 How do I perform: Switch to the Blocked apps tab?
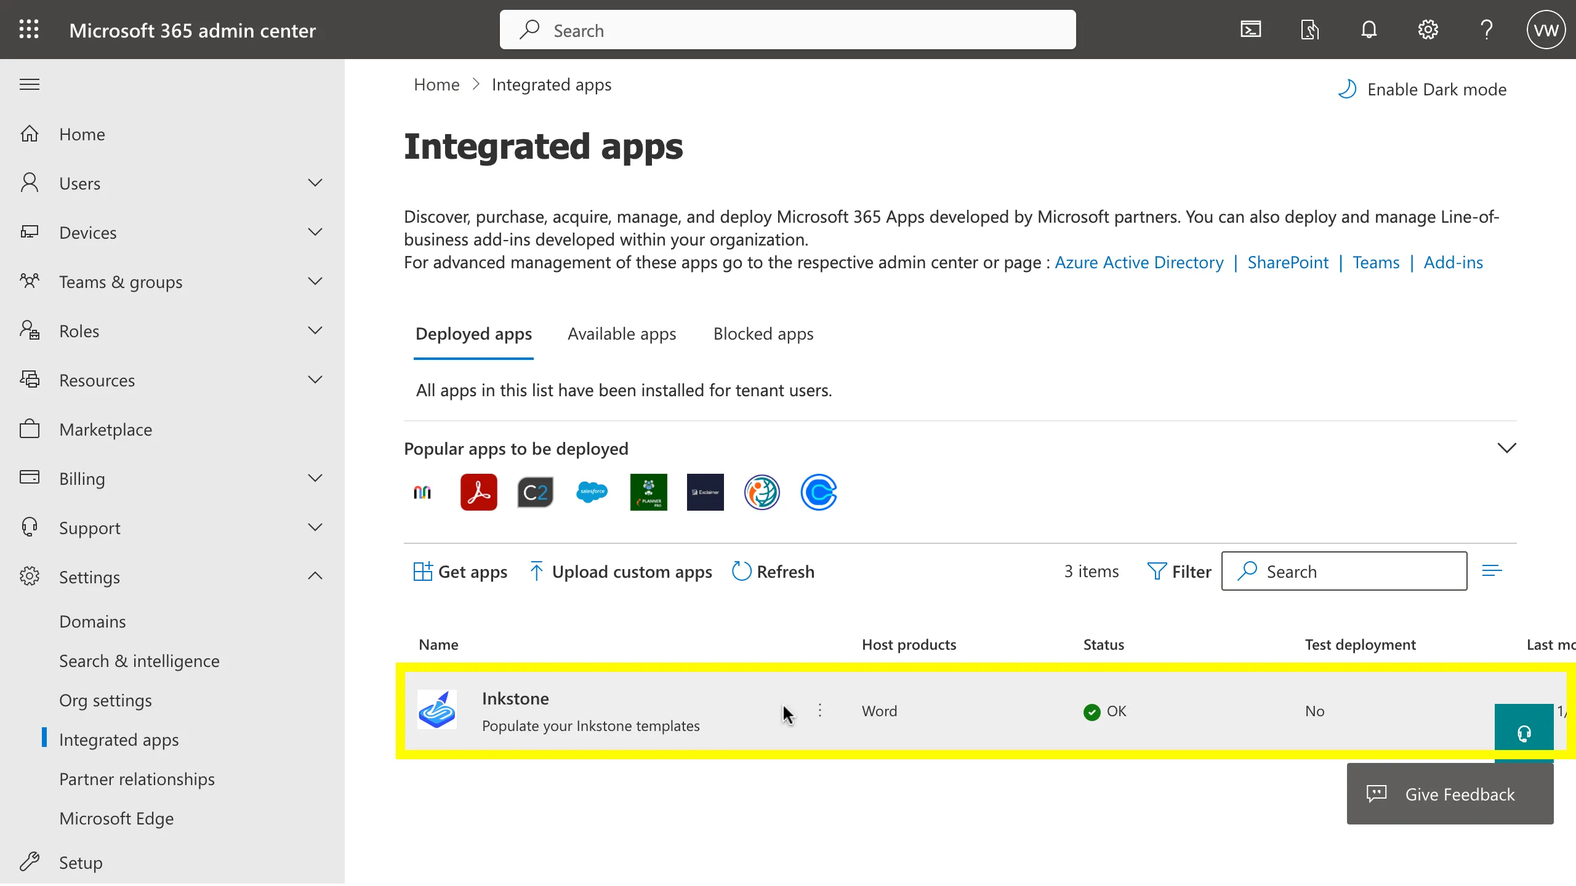[763, 334]
